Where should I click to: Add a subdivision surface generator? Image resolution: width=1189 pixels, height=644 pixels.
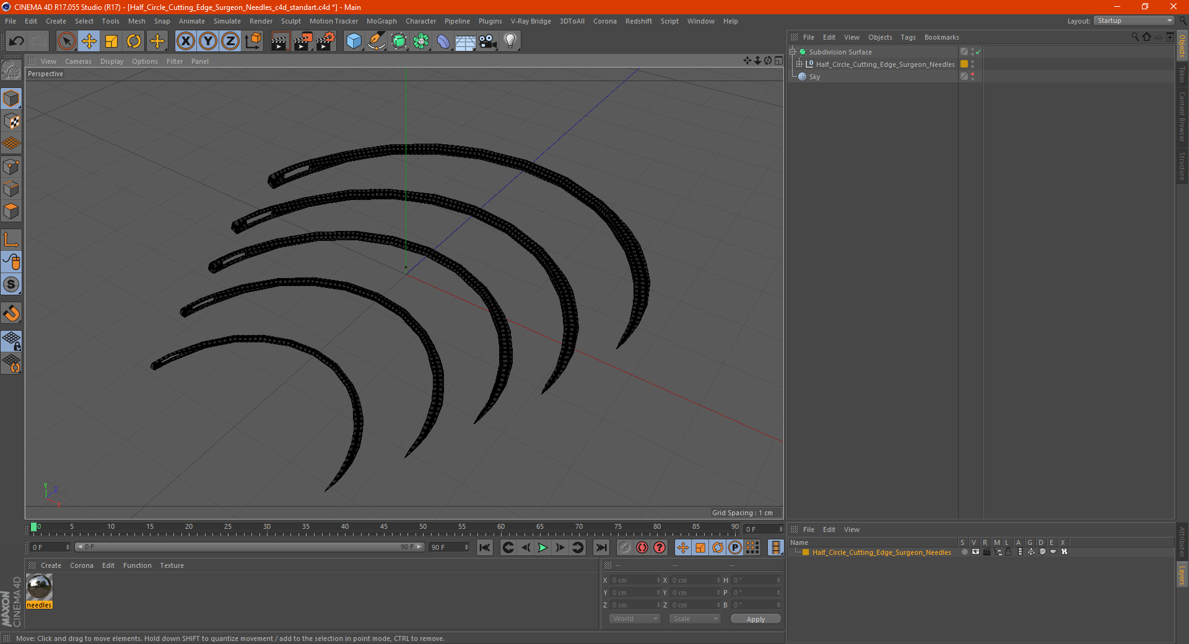[x=399, y=41]
